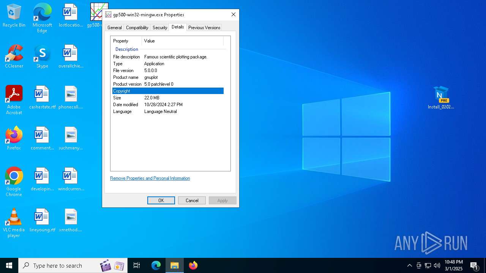Select the Type property row

point(168,64)
